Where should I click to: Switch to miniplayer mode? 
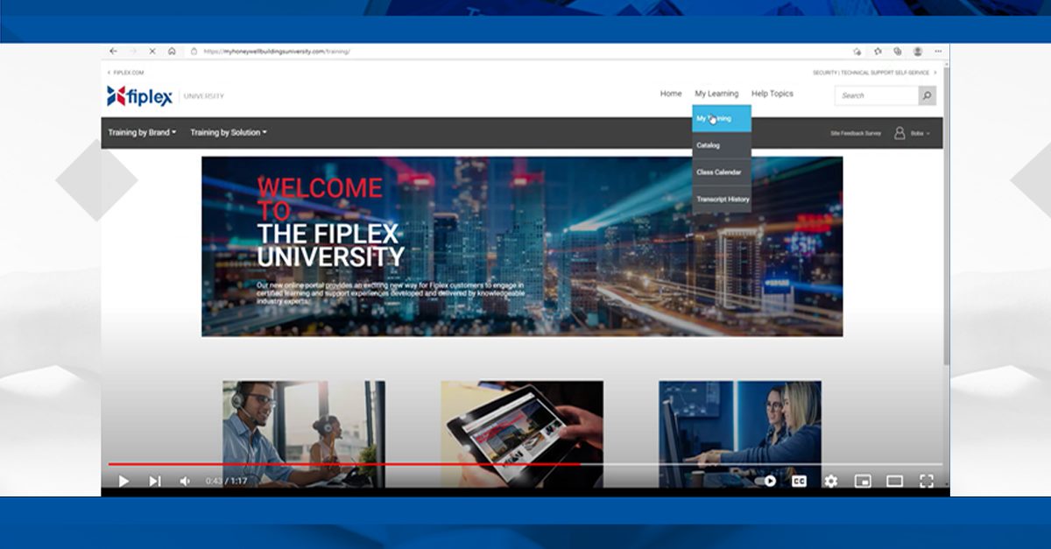[863, 481]
